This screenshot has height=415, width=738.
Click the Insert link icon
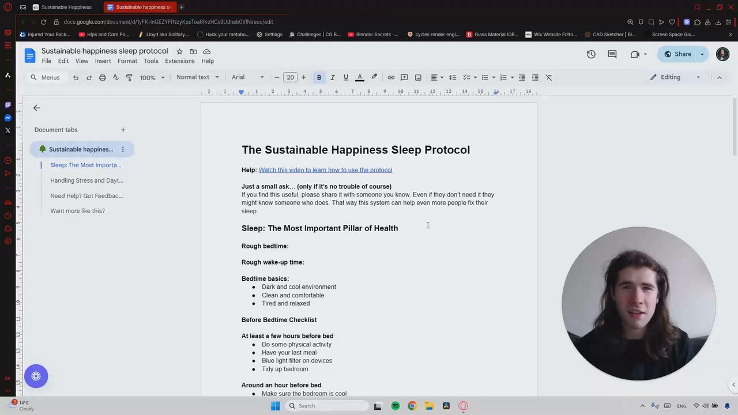coord(391,77)
